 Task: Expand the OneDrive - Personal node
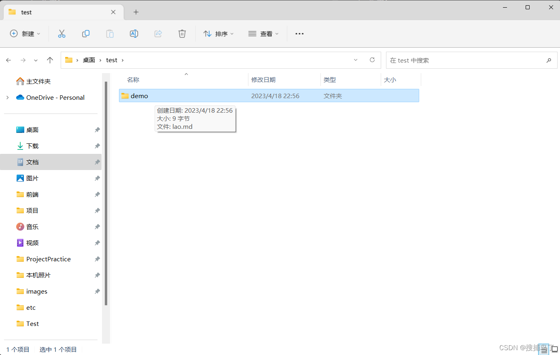pyautogui.click(x=7, y=97)
